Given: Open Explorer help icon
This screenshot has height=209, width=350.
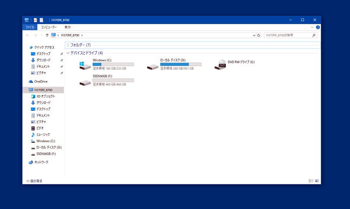Looking at the screenshot, I should tap(318, 27).
